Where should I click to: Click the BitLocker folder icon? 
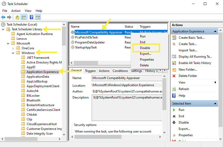tap(23, 96)
